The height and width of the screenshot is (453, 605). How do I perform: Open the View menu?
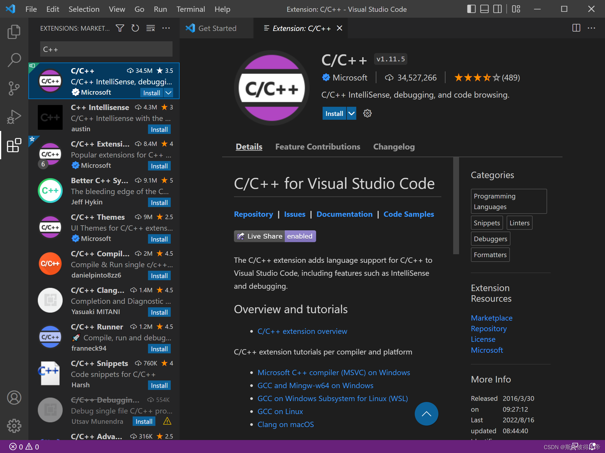coord(117,9)
